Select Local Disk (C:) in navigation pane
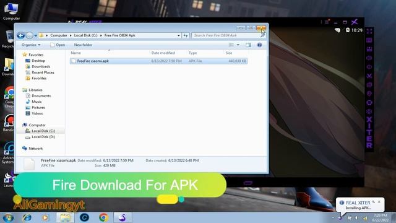 43,131
